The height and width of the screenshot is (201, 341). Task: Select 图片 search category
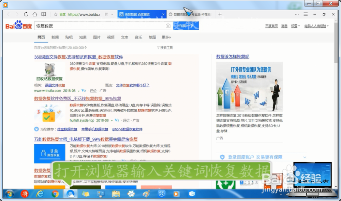point(97,37)
